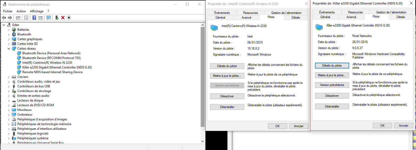Click Désactiver in the Intel Centrino dialog
This screenshot has width=416, height=150.
[x=227, y=96]
